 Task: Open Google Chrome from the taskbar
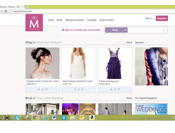[35, 118]
